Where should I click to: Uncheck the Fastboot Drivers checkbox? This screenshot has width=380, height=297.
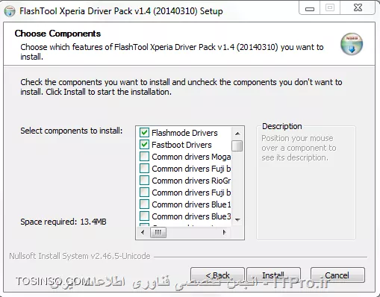[x=144, y=145]
